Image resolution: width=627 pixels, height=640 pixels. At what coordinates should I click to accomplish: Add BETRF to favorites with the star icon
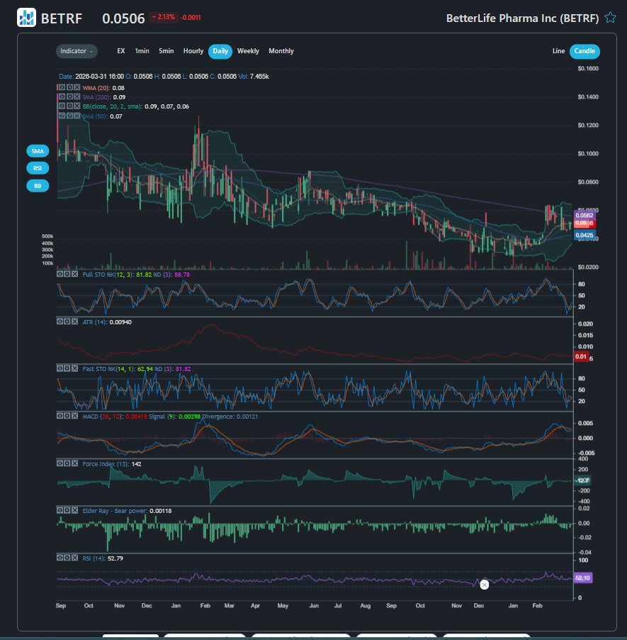610,18
